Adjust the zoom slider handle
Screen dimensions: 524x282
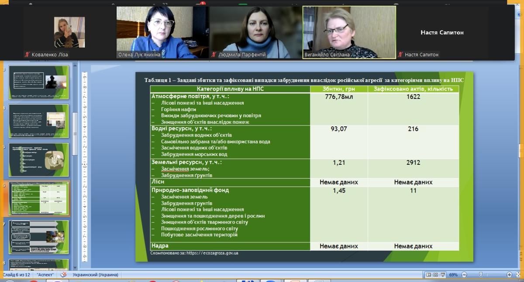pyautogui.click(x=480, y=275)
